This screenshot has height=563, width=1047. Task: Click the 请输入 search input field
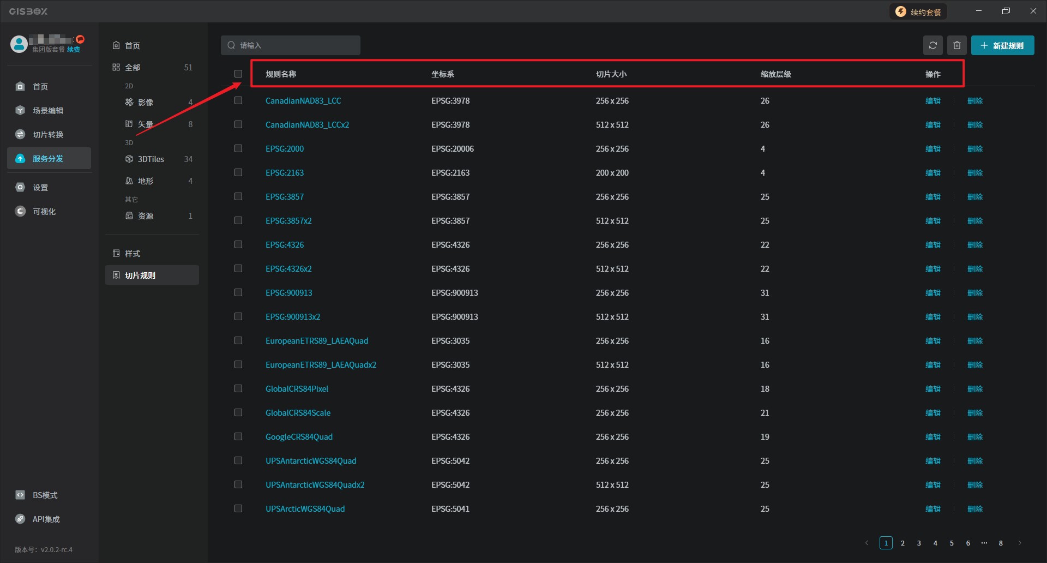(297, 45)
